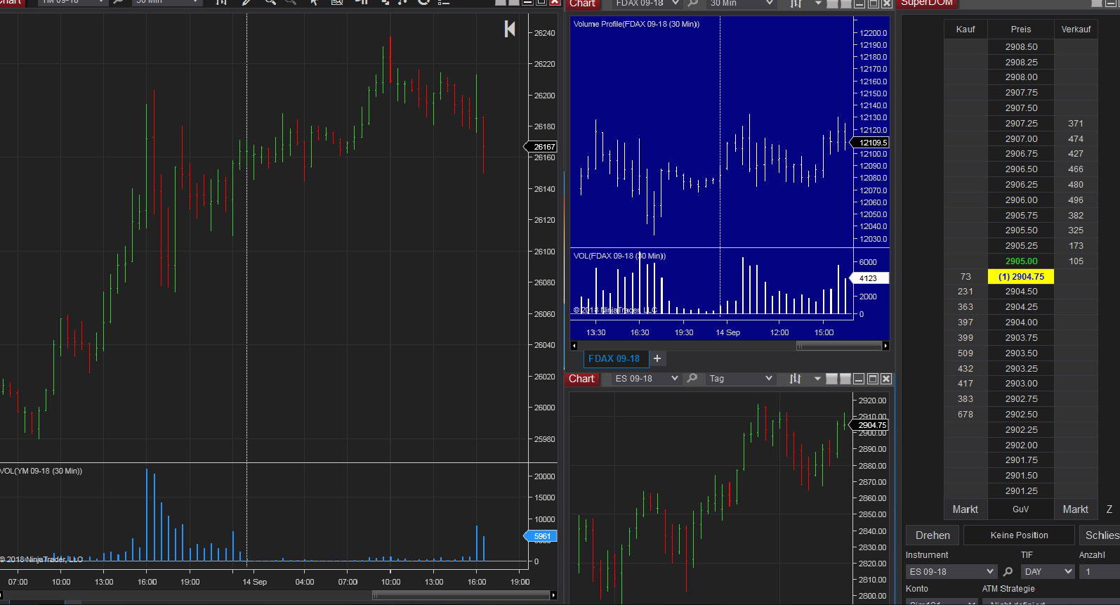Click first link color square in ES toolbar
Image resolution: width=1120 pixels, height=605 pixels.
[x=831, y=379]
